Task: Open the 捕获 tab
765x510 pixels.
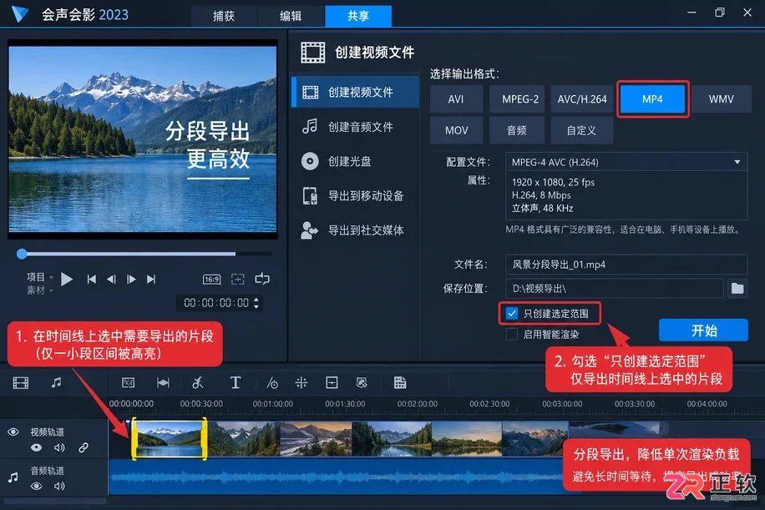Action: (224, 16)
